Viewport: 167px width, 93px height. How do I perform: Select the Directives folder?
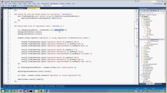coord(147,52)
